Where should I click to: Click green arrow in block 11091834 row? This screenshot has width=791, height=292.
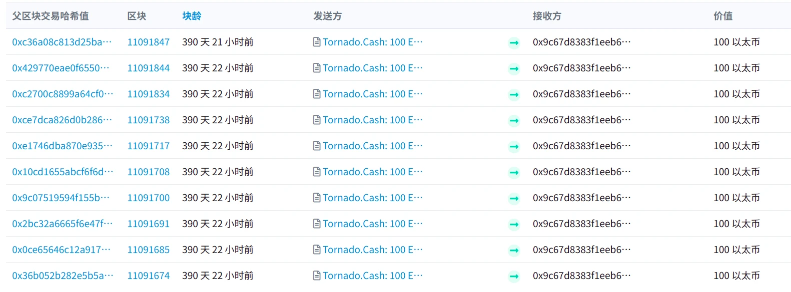pyautogui.click(x=514, y=95)
